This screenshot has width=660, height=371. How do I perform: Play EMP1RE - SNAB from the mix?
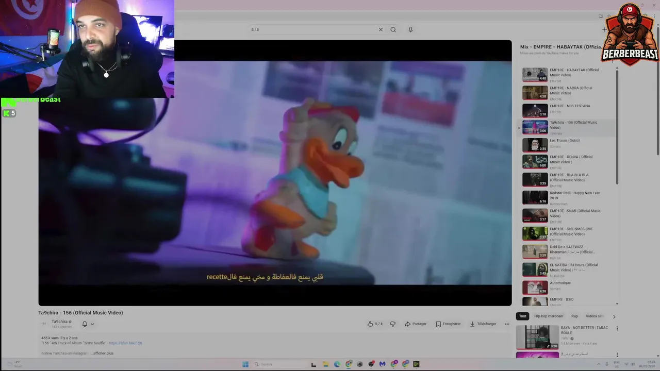pos(567,216)
